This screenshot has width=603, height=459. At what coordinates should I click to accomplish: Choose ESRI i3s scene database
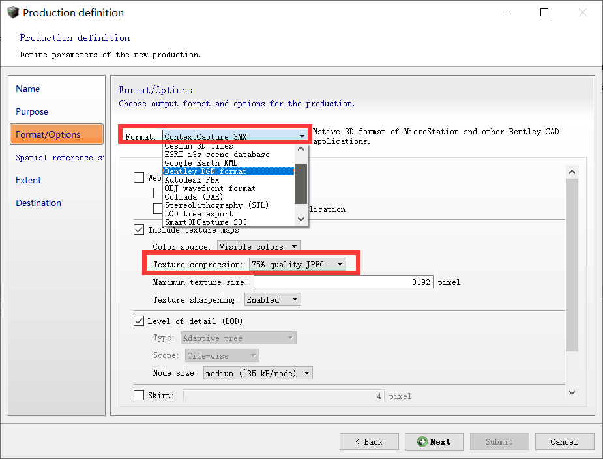[x=228, y=155]
